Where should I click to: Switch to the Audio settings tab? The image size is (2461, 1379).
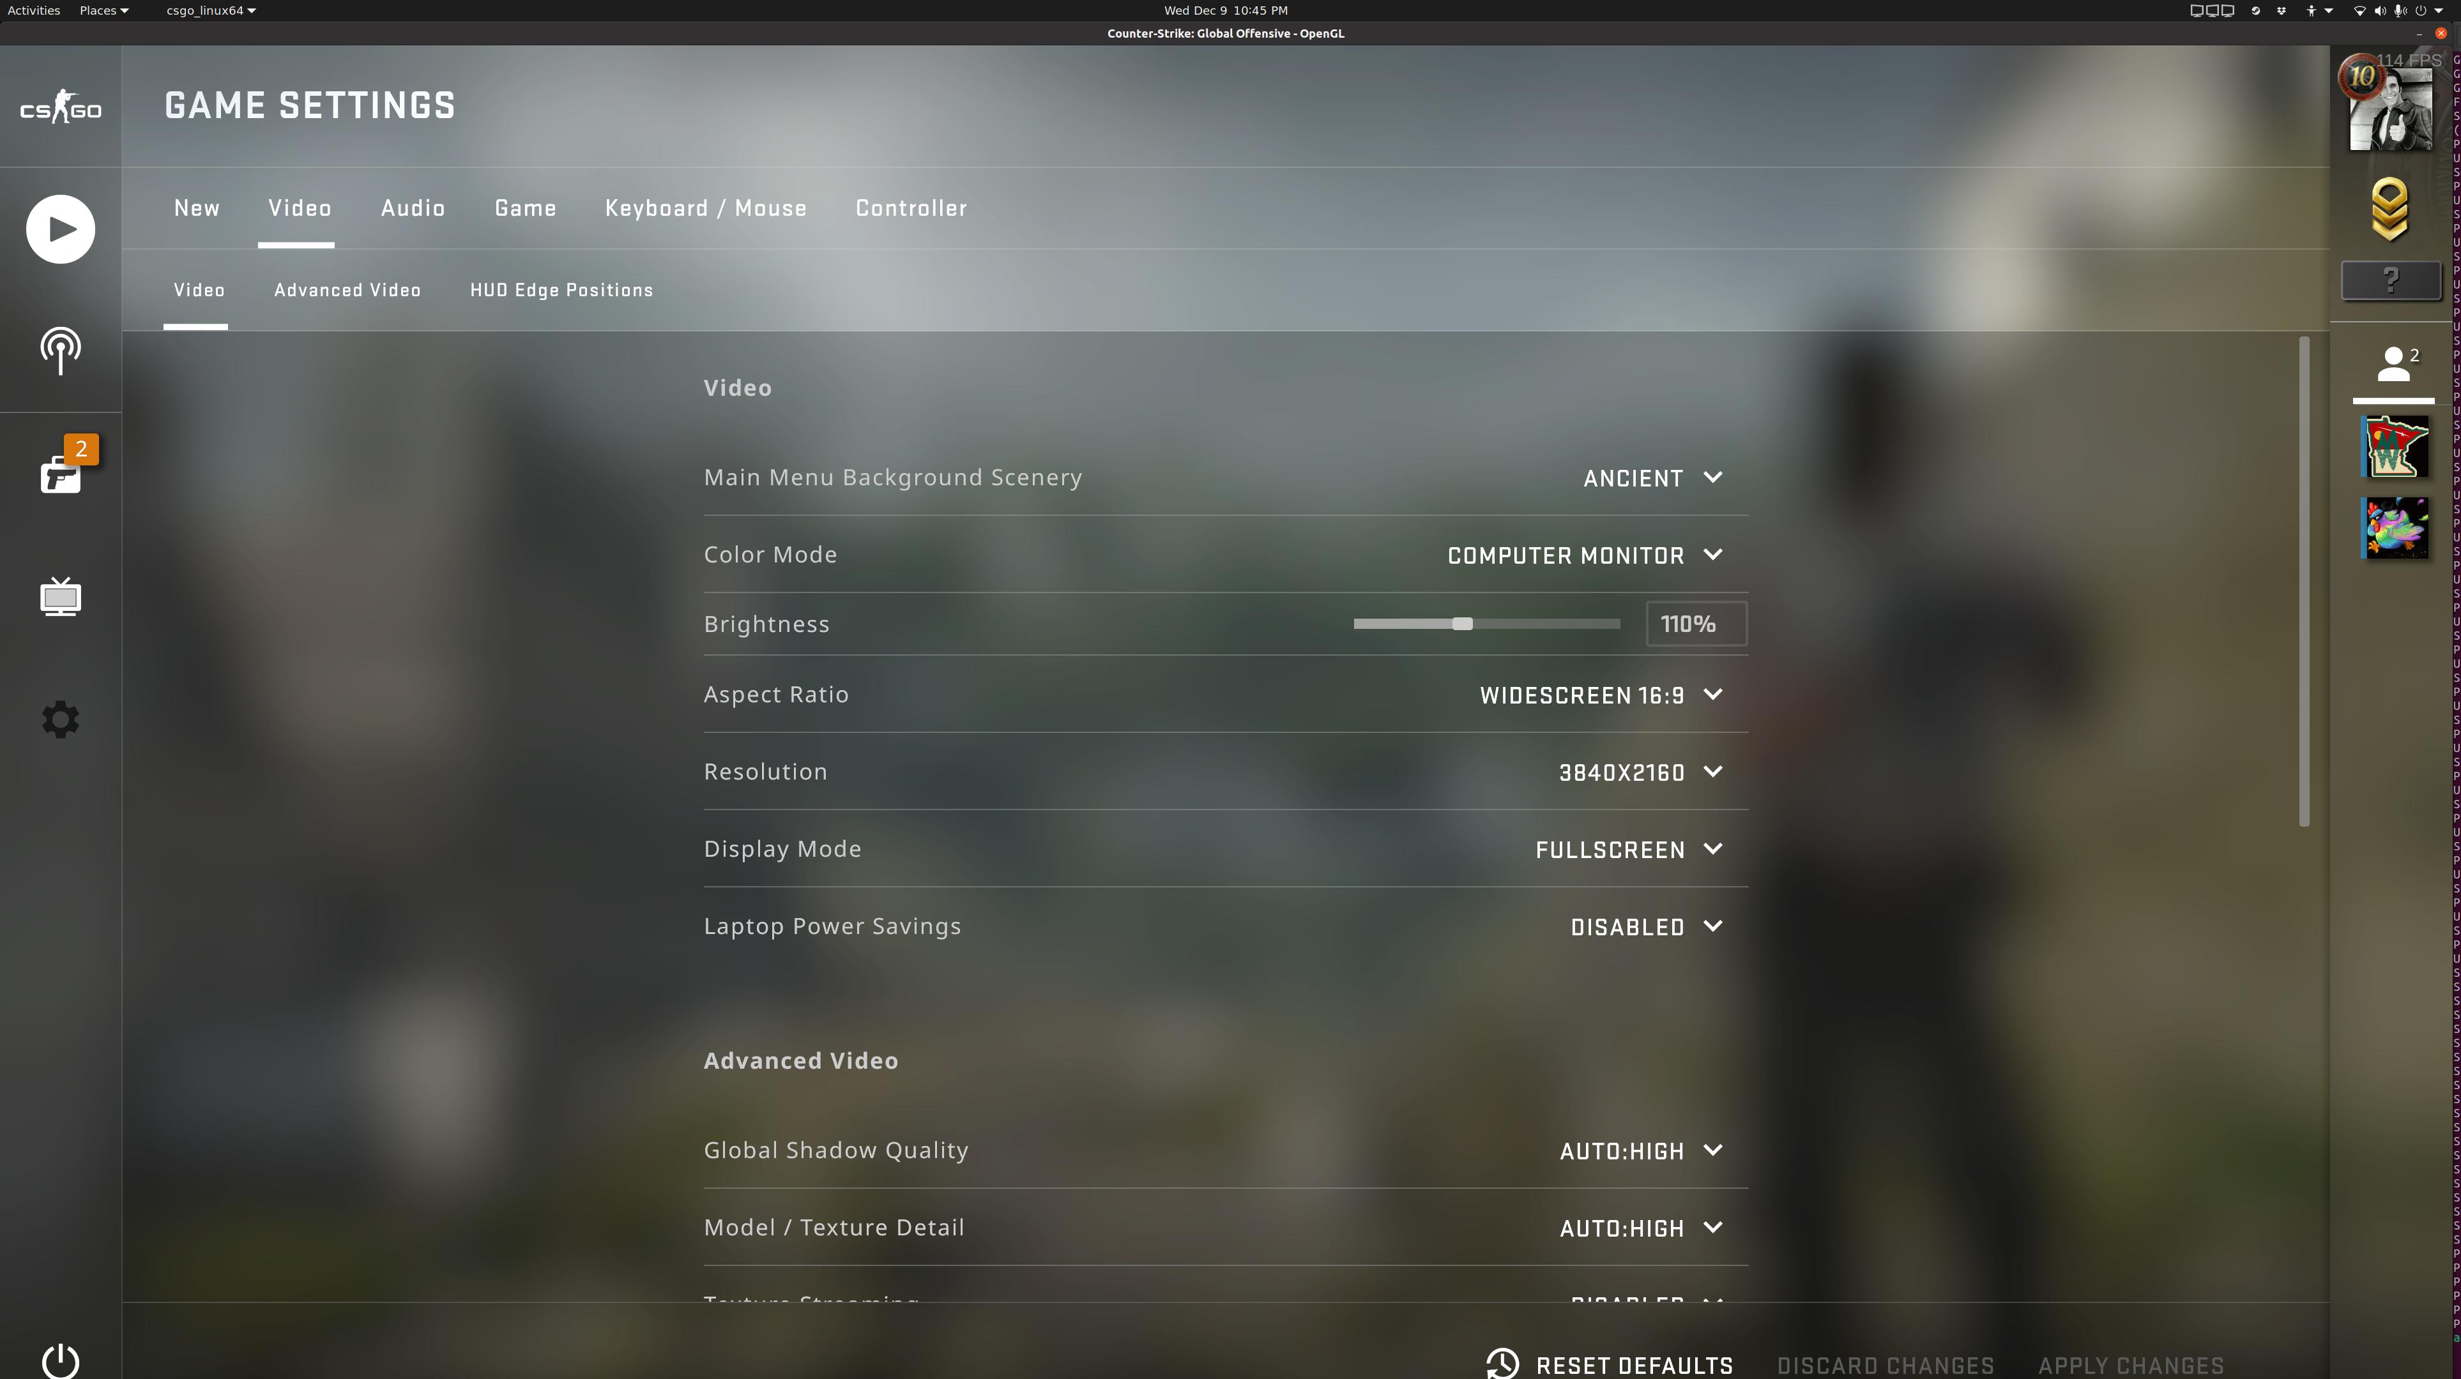tap(413, 208)
